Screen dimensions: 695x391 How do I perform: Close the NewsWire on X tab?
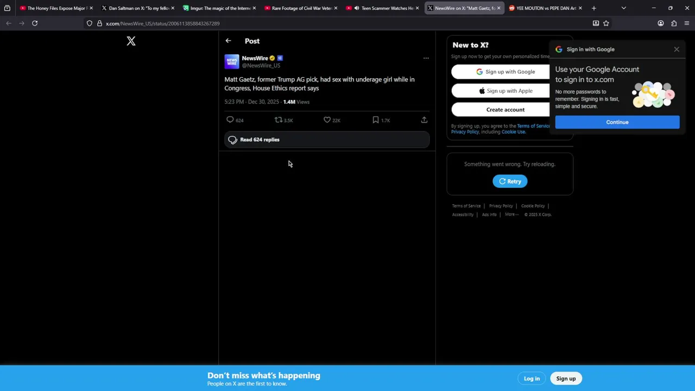tap(498, 8)
